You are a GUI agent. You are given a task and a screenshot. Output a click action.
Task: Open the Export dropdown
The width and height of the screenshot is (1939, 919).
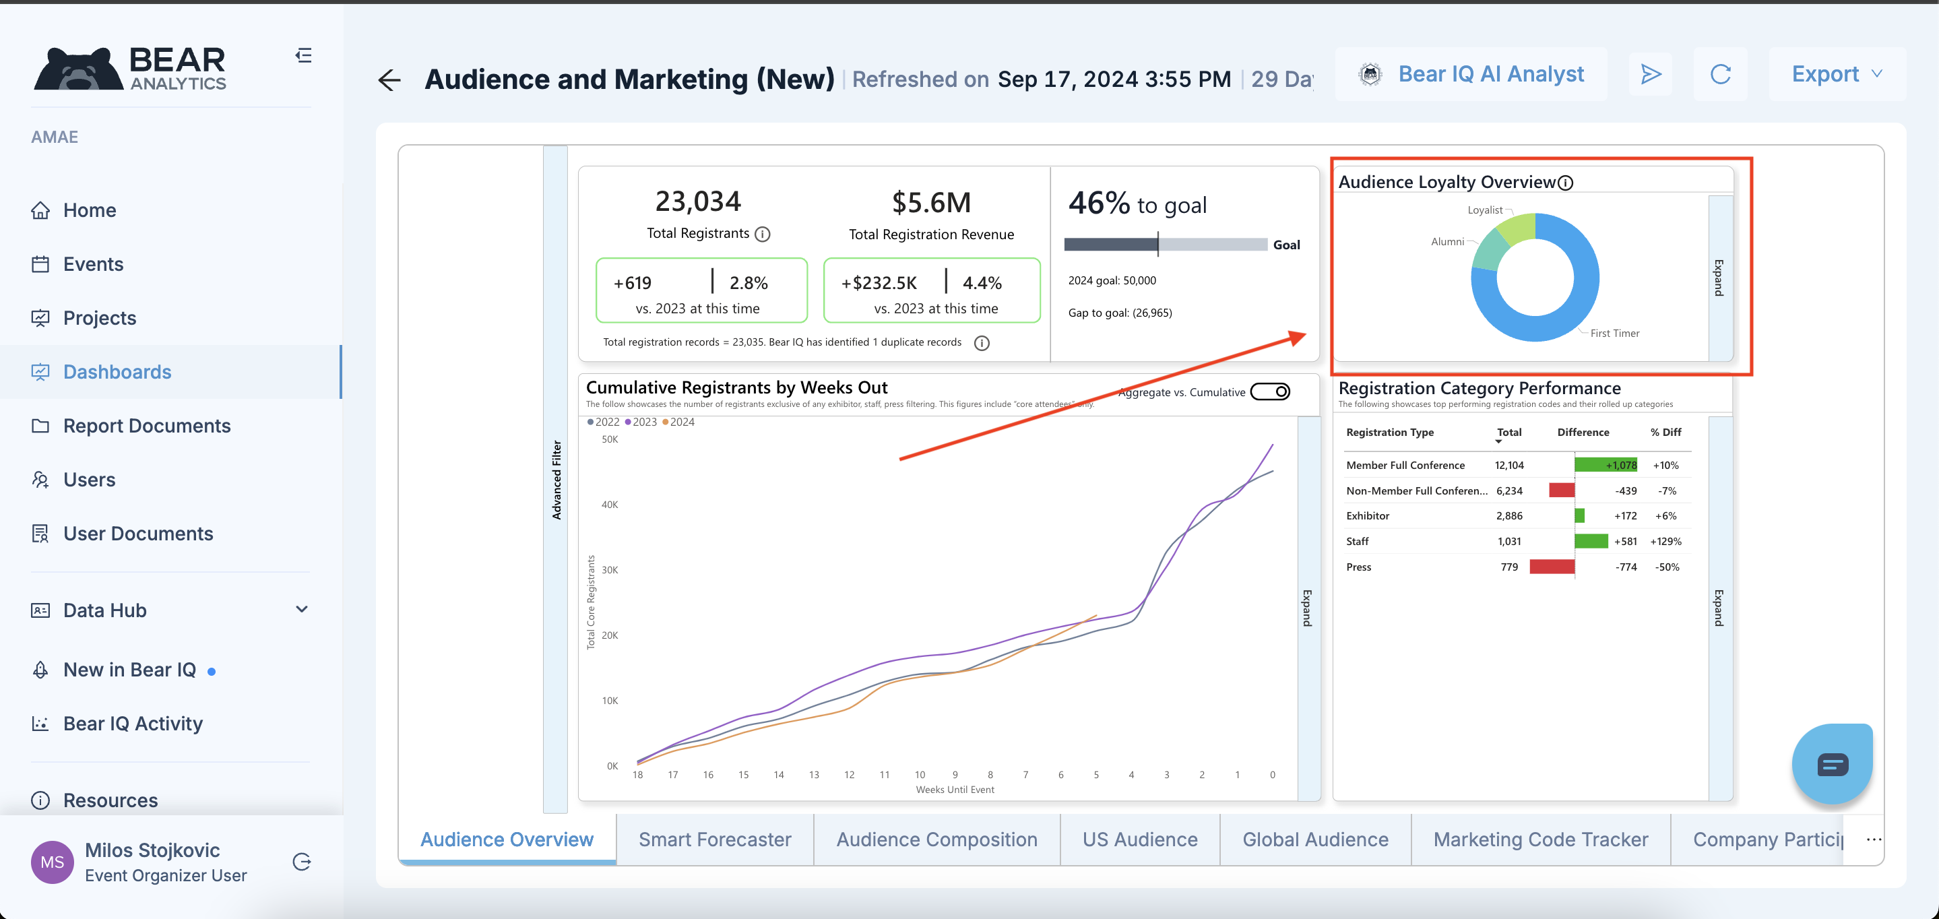pyautogui.click(x=1836, y=73)
